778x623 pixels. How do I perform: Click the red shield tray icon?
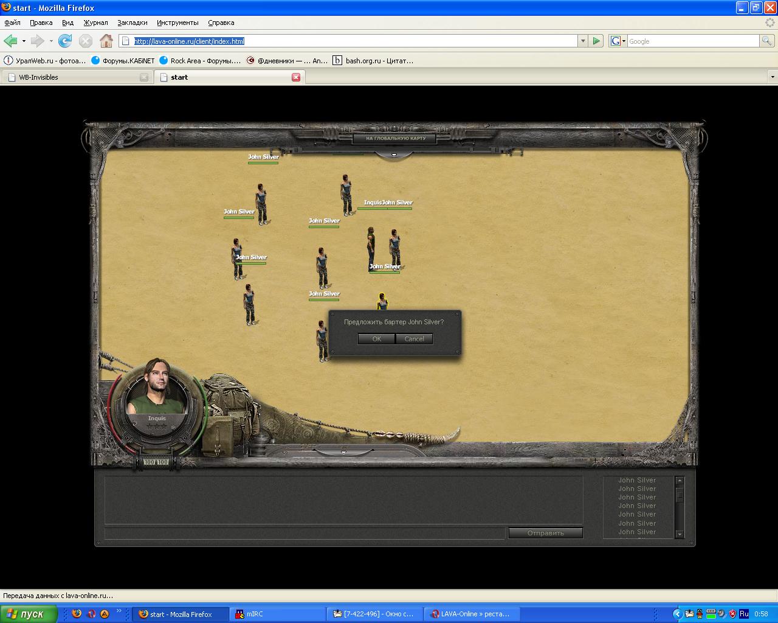732,614
